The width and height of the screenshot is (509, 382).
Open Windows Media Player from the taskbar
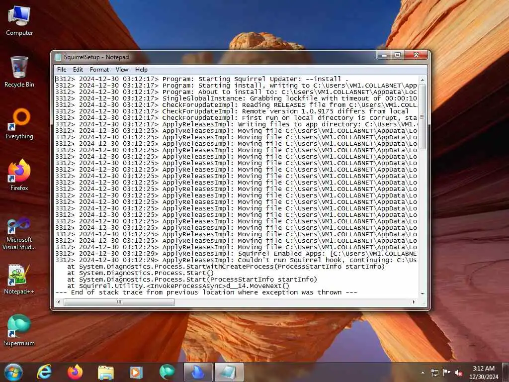136,372
